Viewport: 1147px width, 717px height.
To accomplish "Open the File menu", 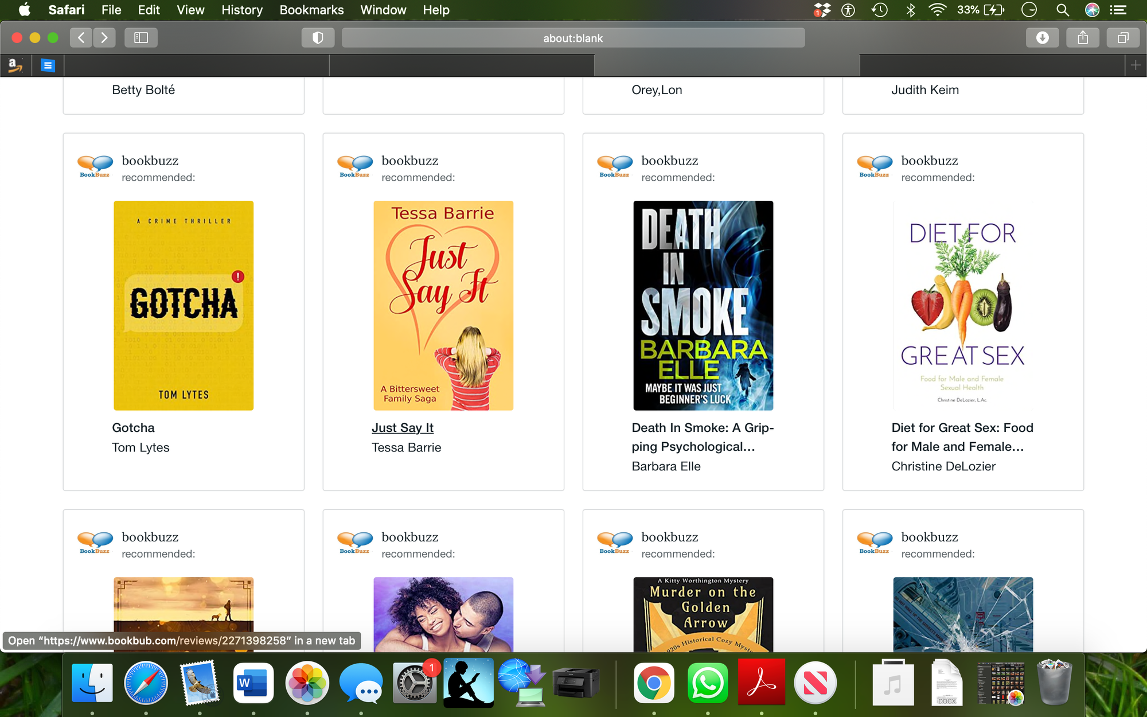I will [x=111, y=10].
